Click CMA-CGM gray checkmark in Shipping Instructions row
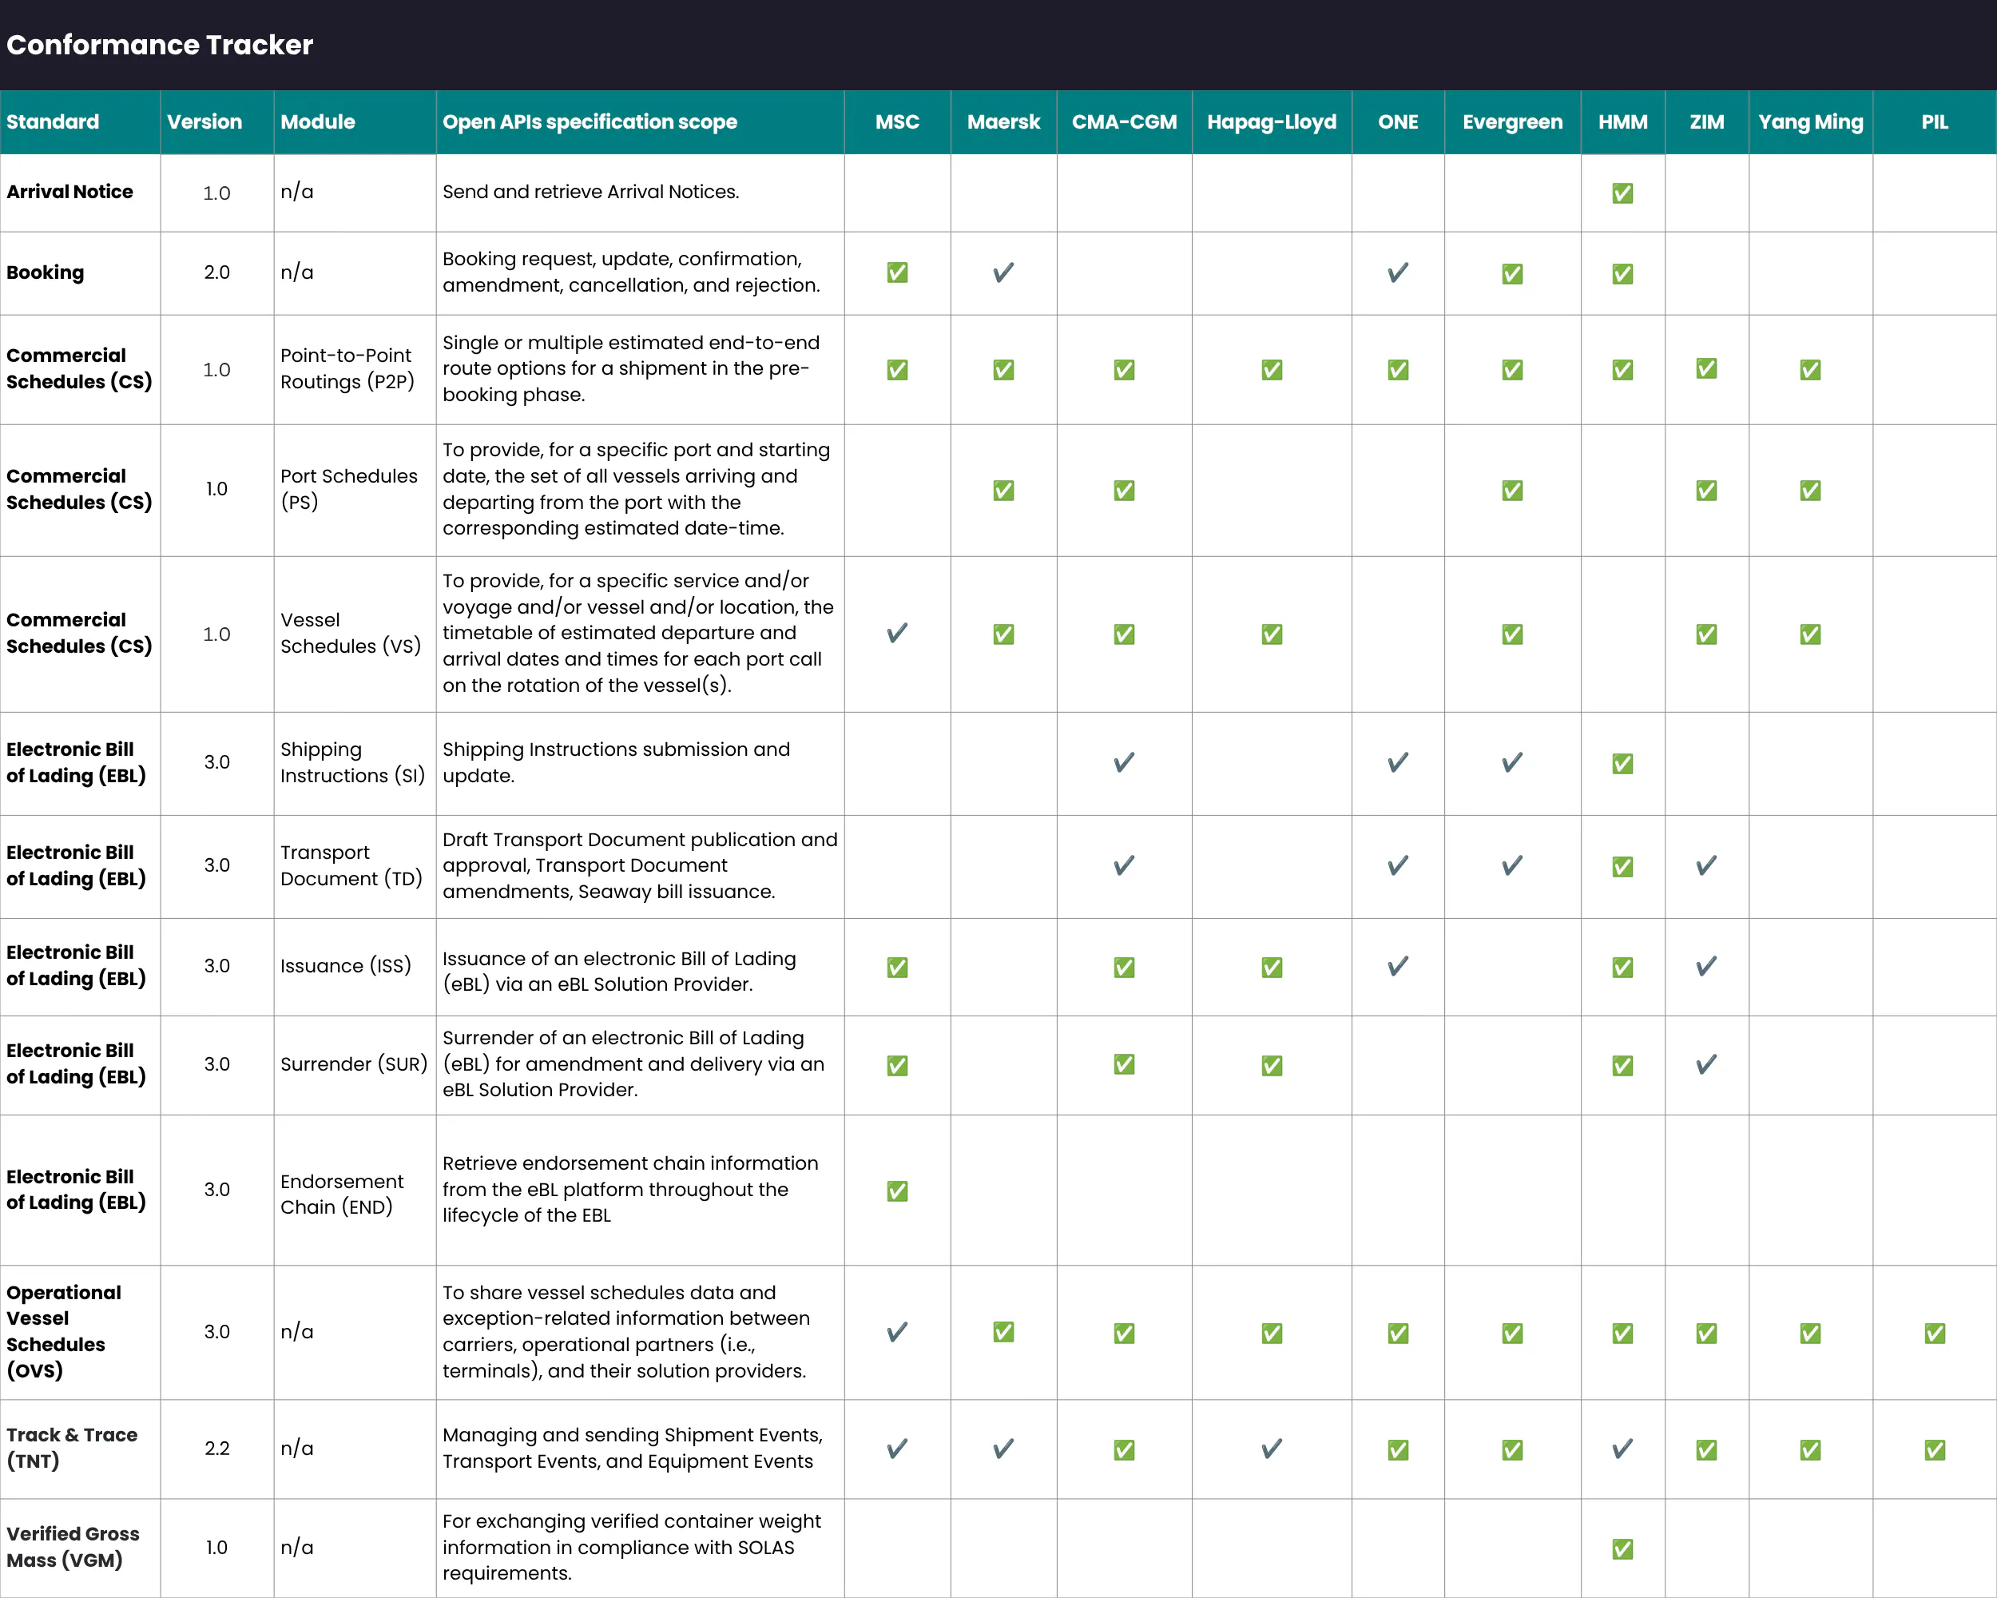 coord(1124,762)
